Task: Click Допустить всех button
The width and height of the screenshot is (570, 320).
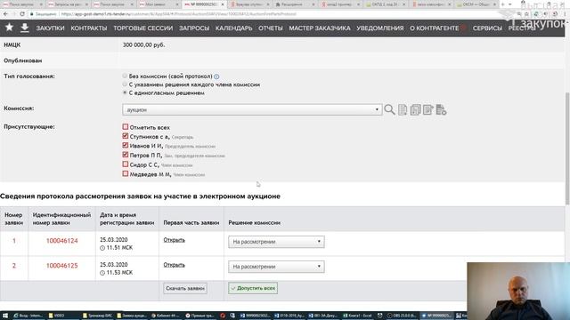Action: [x=253, y=288]
